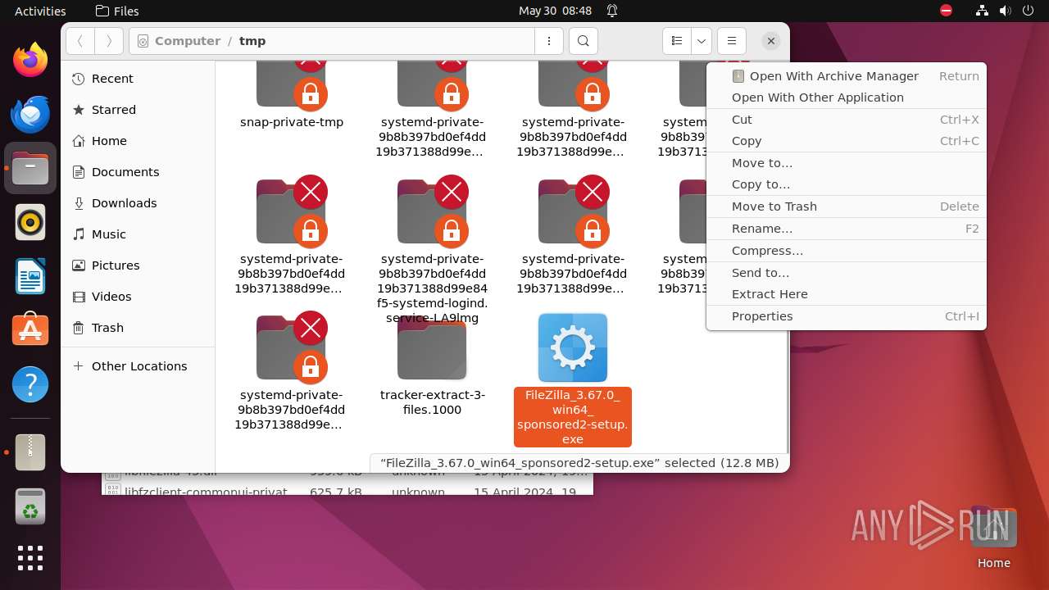Open the network status icon
The image size is (1049, 590).
point(983,11)
